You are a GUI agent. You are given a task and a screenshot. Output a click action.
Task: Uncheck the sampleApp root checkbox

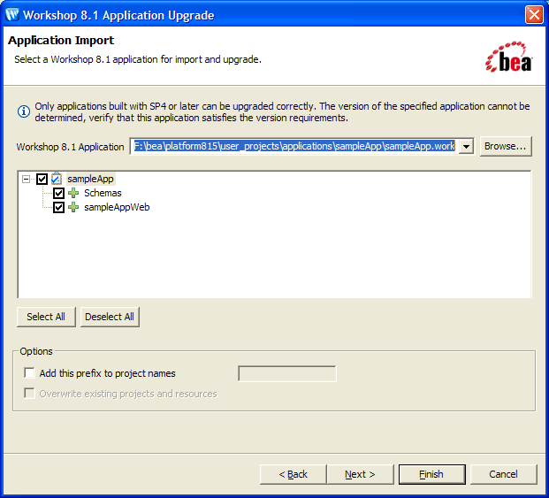[x=42, y=179]
